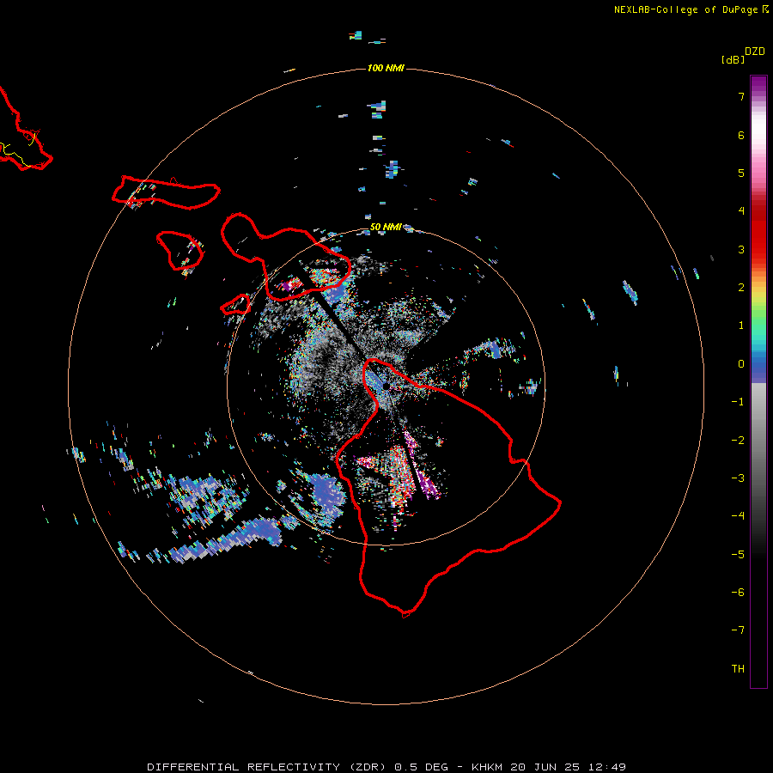Image resolution: width=773 pixels, height=773 pixels.
Task: Click the 7 value on color scale
Action: [741, 96]
